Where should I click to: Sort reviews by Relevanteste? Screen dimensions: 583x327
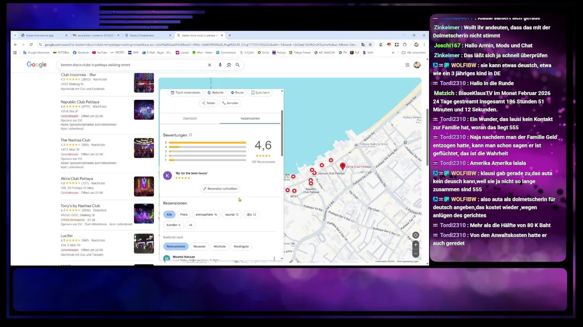(x=176, y=246)
